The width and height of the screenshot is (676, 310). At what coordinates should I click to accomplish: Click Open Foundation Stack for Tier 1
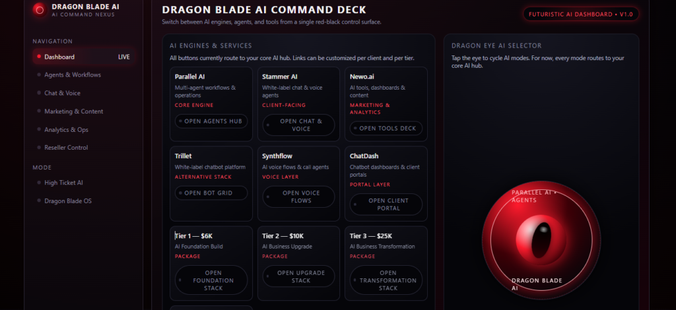pos(211,280)
